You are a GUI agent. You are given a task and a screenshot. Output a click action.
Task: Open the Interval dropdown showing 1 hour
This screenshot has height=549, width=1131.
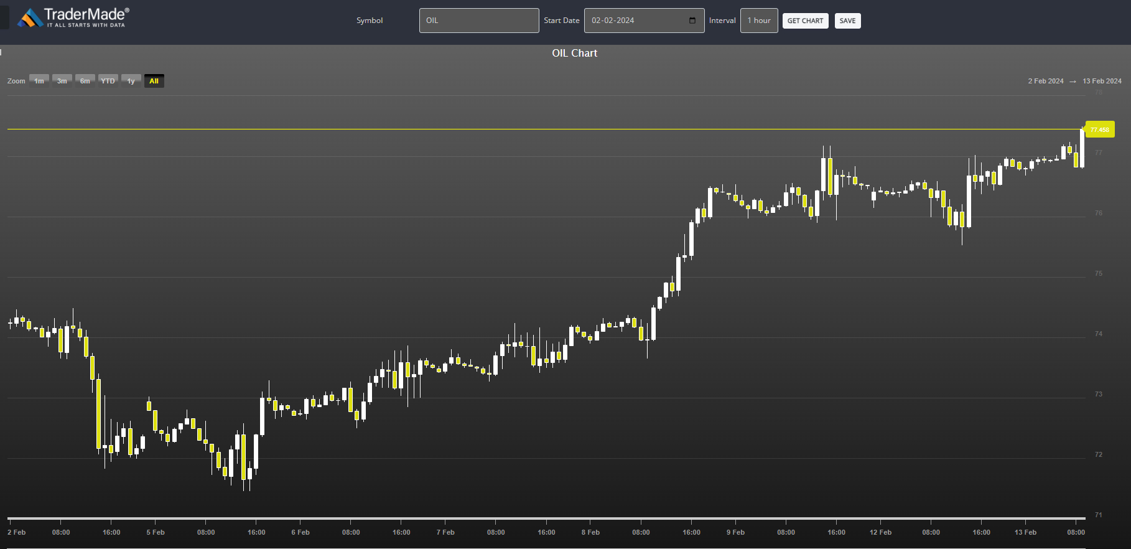(759, 21)
